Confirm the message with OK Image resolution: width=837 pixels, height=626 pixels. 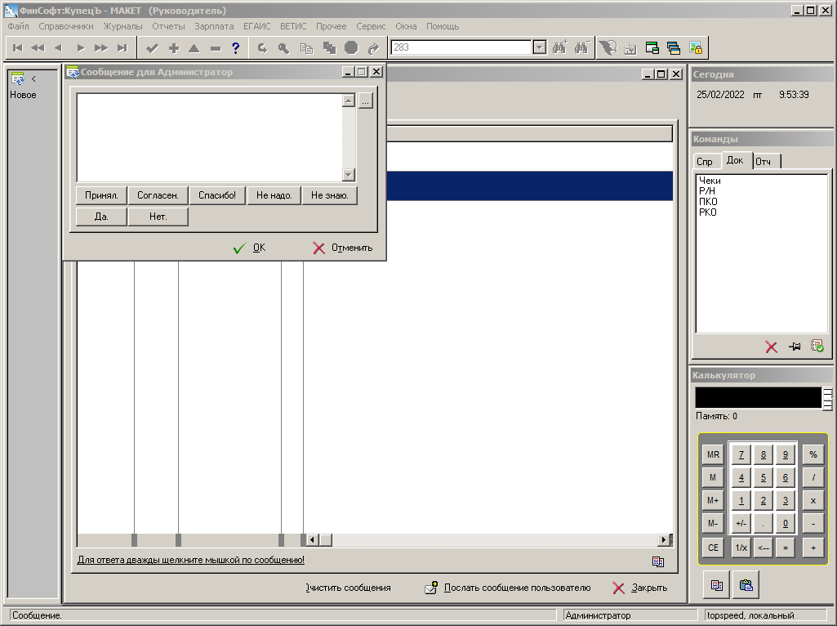pos(250,248)
